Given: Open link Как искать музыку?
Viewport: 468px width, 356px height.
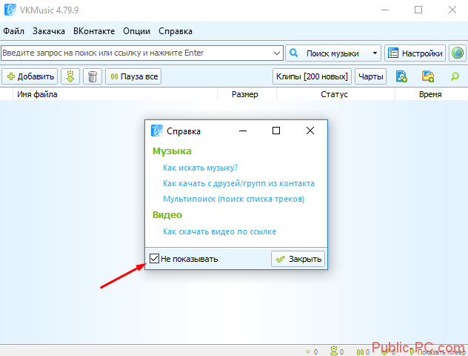Looking at the screenshot, I should click(200, 168).
